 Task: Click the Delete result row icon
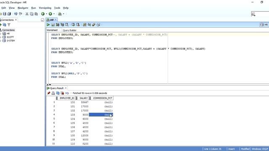[x=62, y=93]
